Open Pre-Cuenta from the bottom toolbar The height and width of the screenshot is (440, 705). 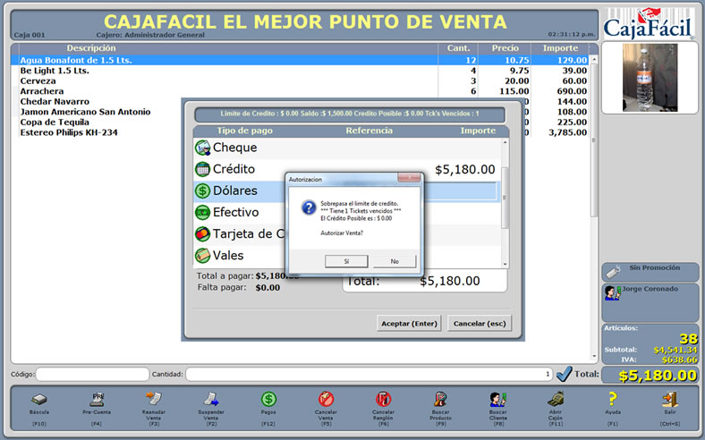pos(97,399)
